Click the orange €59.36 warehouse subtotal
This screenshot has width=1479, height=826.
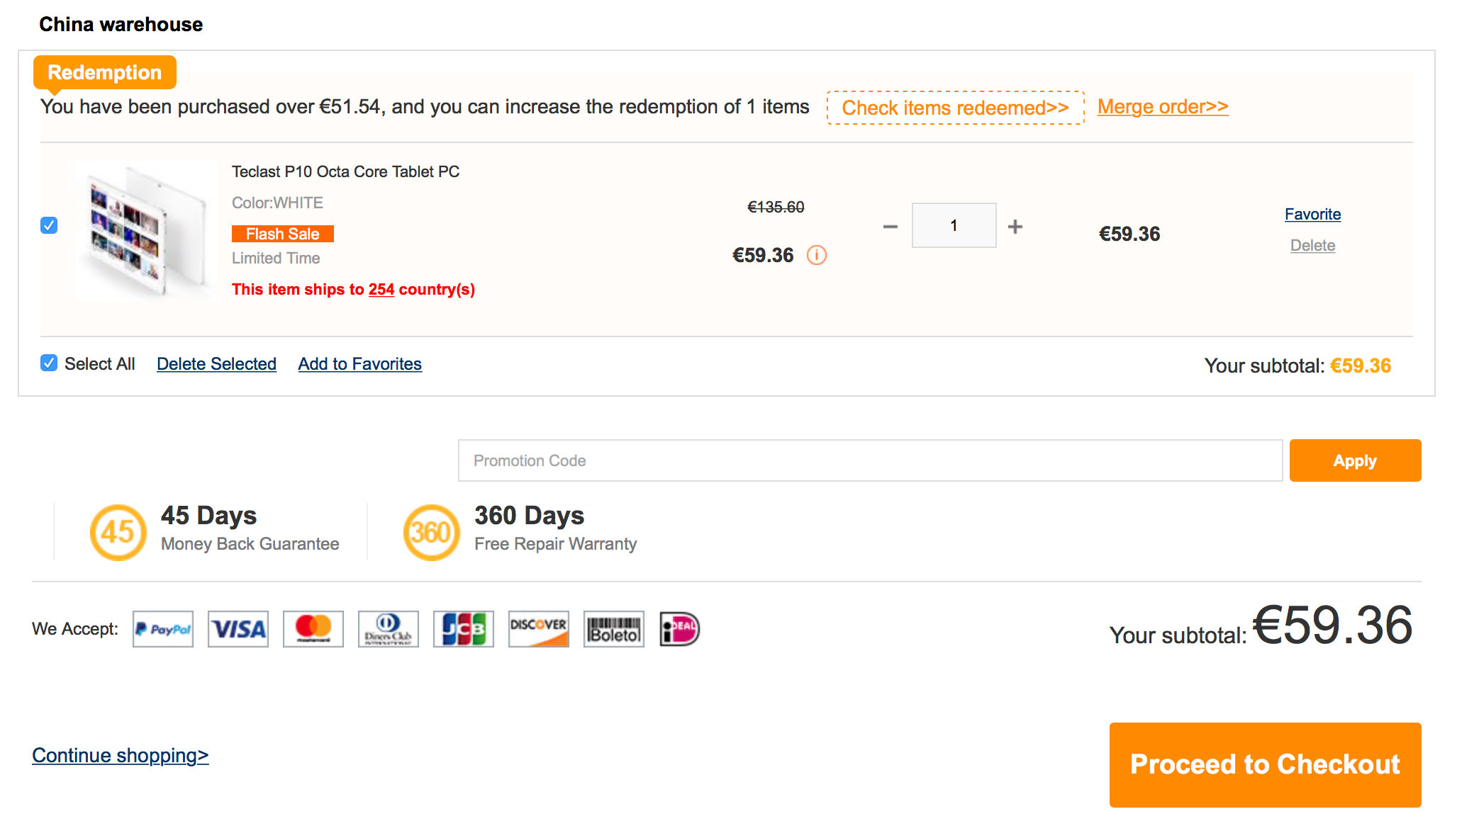coord(1361,366)
